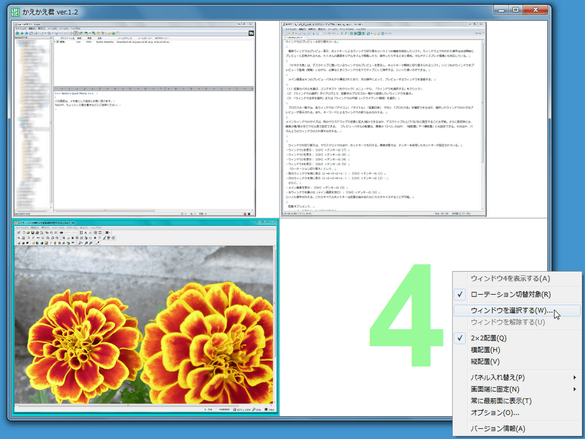Select ウィンドウを選択する(W)... from the context menu
The height and width of the screenshot is (439, 585).
[x=517, y=310]
